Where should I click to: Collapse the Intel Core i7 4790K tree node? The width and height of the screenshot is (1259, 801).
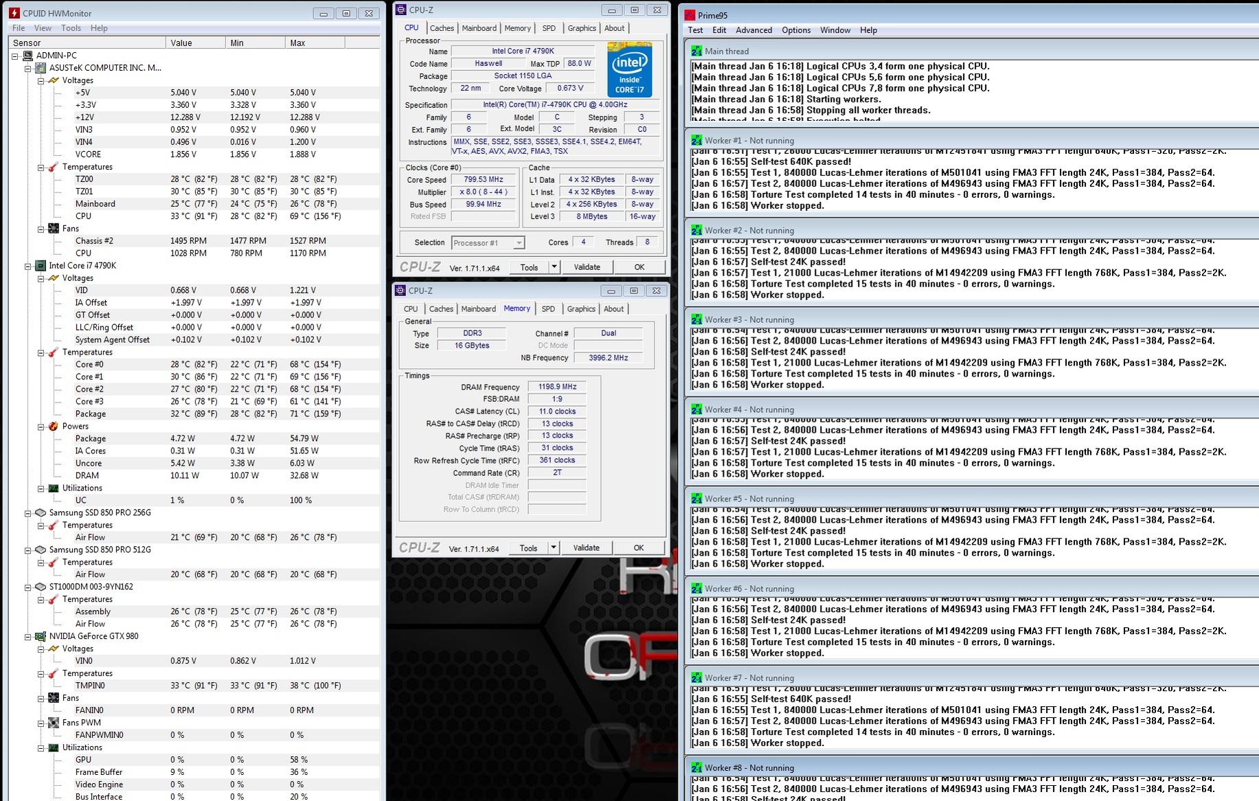(28, 266)
